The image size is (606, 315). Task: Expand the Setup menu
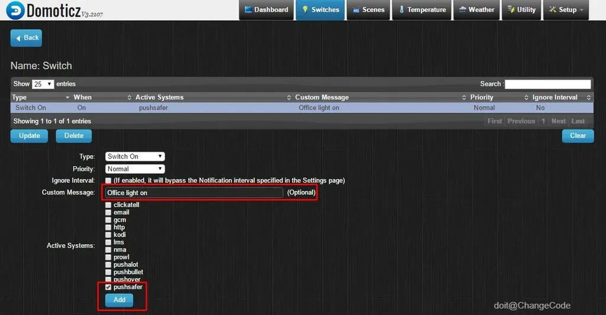point(566,9)
